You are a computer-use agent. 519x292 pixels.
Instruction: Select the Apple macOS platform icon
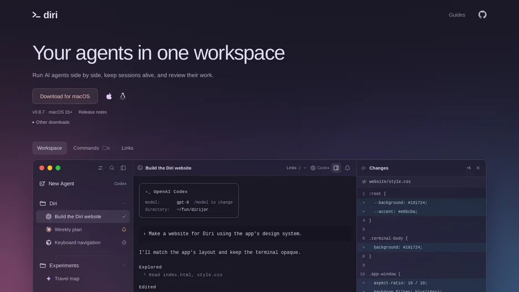click(x=109, y=96)
